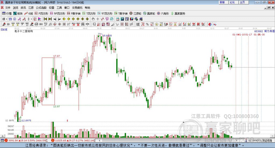This screenshot has width=275, height=148.
Task: Open the 9T四方形 tool
Action: pyautogui.click(x=105, y=13)
